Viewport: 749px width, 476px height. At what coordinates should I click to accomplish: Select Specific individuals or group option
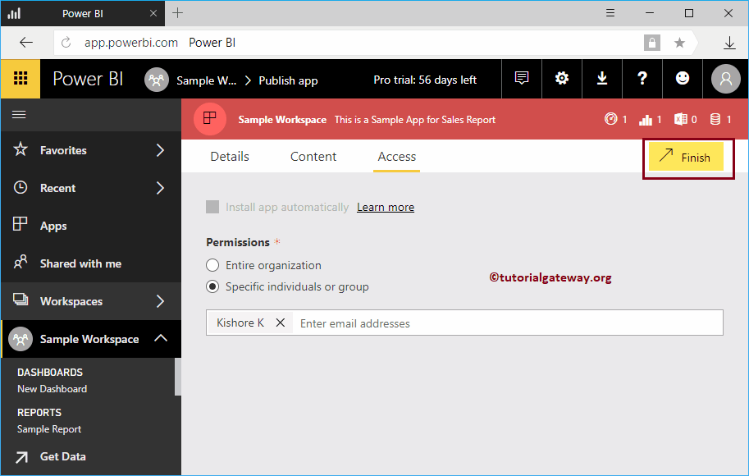(x=212, y=286)
